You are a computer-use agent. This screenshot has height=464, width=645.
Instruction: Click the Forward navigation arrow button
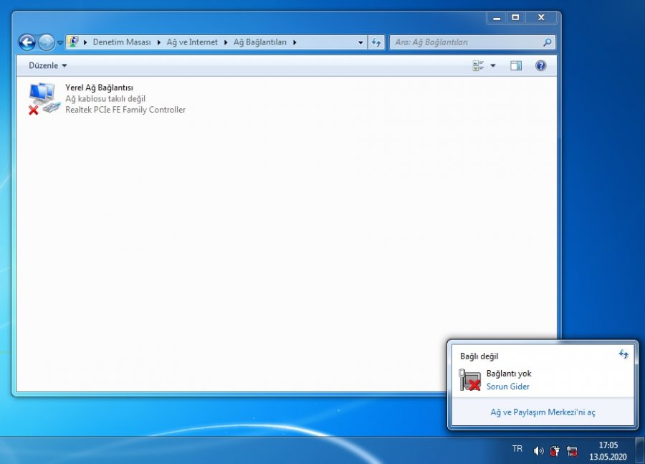pos(46,42)
